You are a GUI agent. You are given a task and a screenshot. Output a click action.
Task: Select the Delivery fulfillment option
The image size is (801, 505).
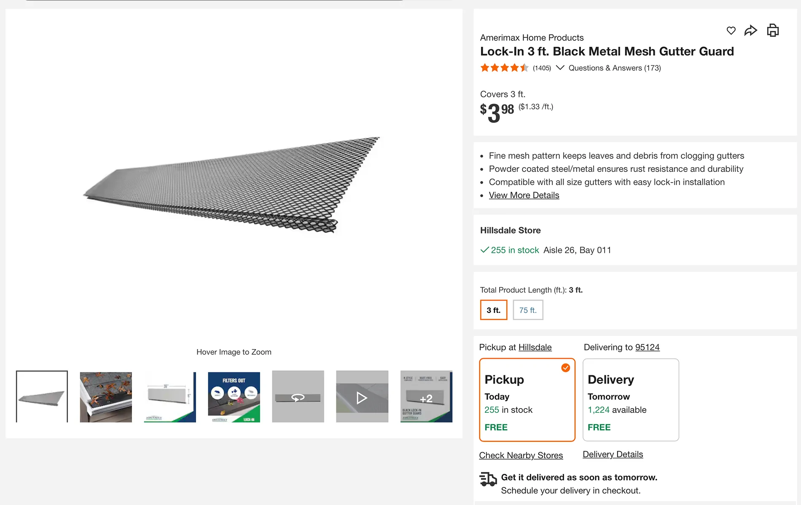[x=631, y=400]
